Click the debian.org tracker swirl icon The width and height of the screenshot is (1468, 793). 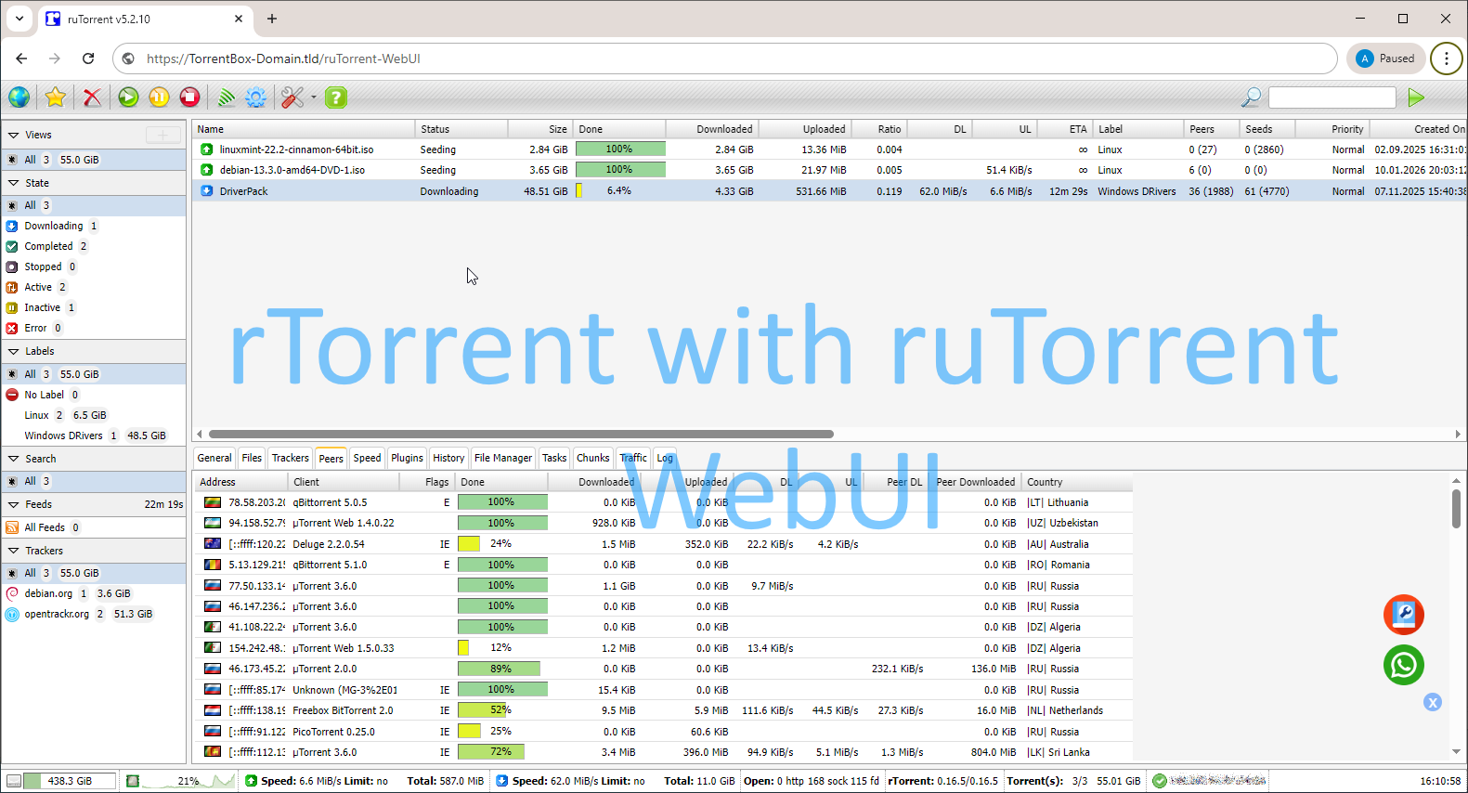(x=12, y=593)
